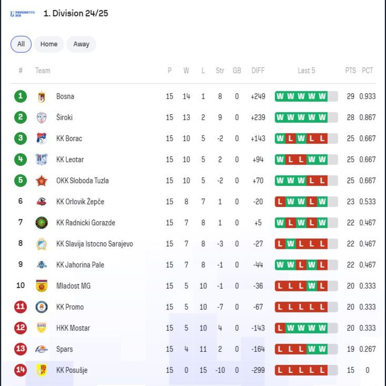386x386 pixels.
Task: Click the PTS column header
Action: (x=350, y=70)
